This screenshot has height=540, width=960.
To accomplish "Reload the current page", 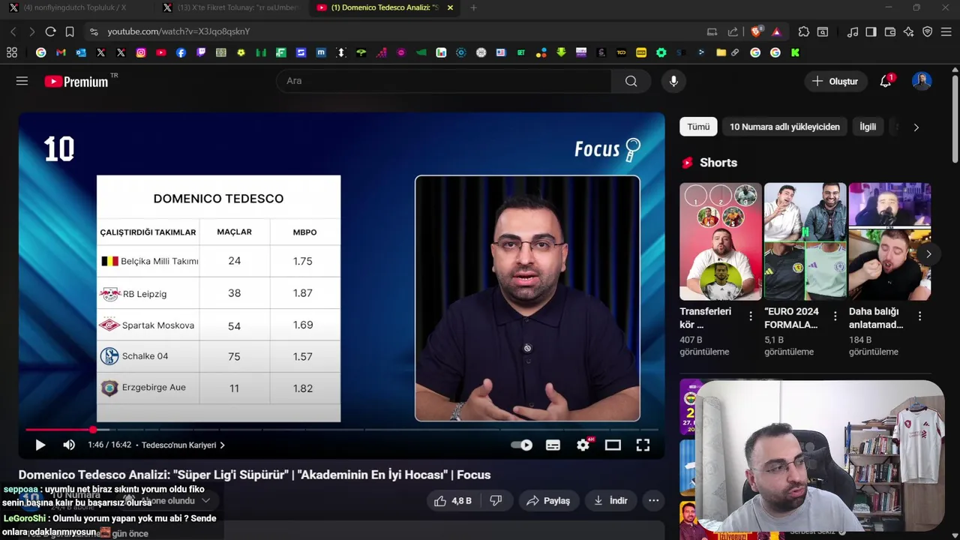I will [50, 31].
